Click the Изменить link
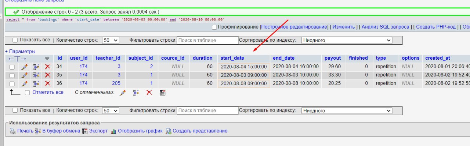Image resolution: width=470 pixels, height=146 pixels. (x=344, y=27)
